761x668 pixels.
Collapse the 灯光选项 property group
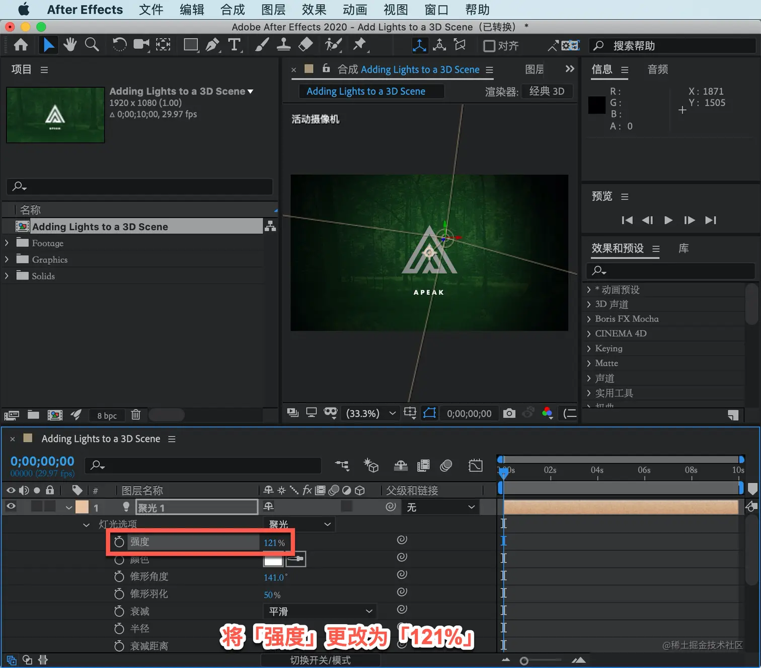point(86,525)
